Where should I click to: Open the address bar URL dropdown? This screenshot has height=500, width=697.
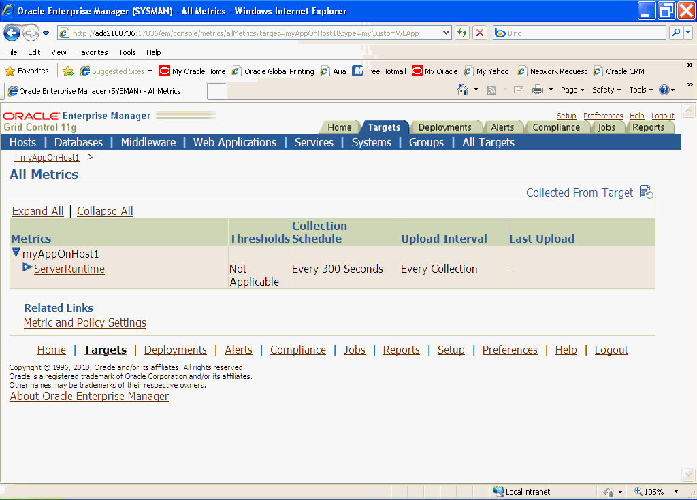tap(447, 33)
